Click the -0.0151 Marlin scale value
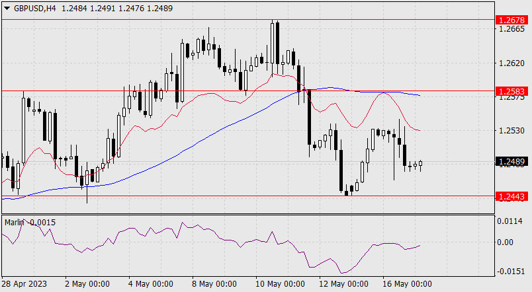 (x=510, y=272)
